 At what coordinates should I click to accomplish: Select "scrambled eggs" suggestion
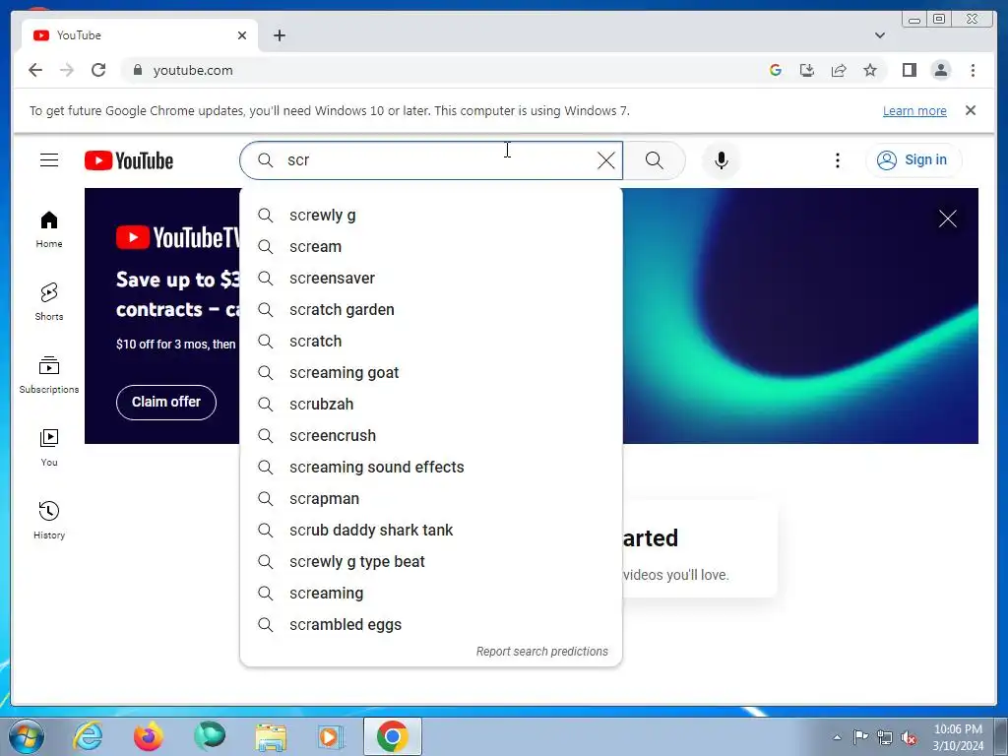tap(431, 625)
